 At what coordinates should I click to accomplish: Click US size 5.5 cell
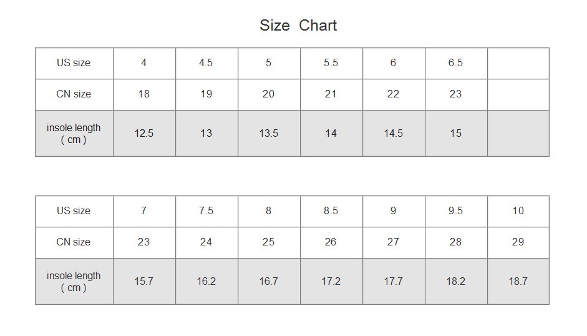point(331,63)
